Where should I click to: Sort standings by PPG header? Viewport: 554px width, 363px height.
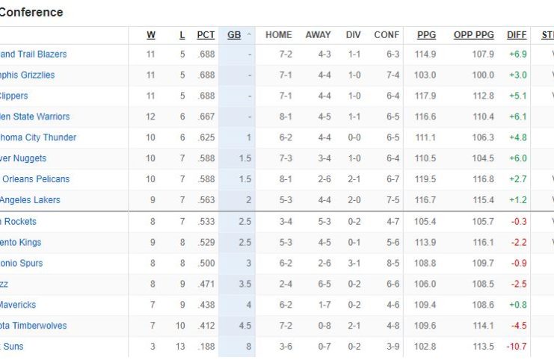pyautogui.click(x=426, y=35)
